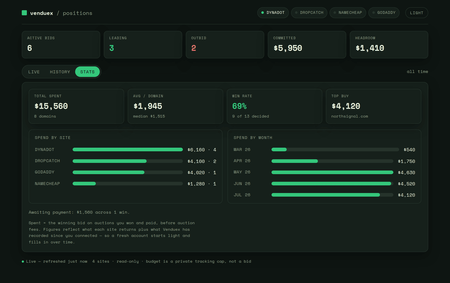Open the History tab
This screenshot has width=450, height=283.
(x=60, y=72)
